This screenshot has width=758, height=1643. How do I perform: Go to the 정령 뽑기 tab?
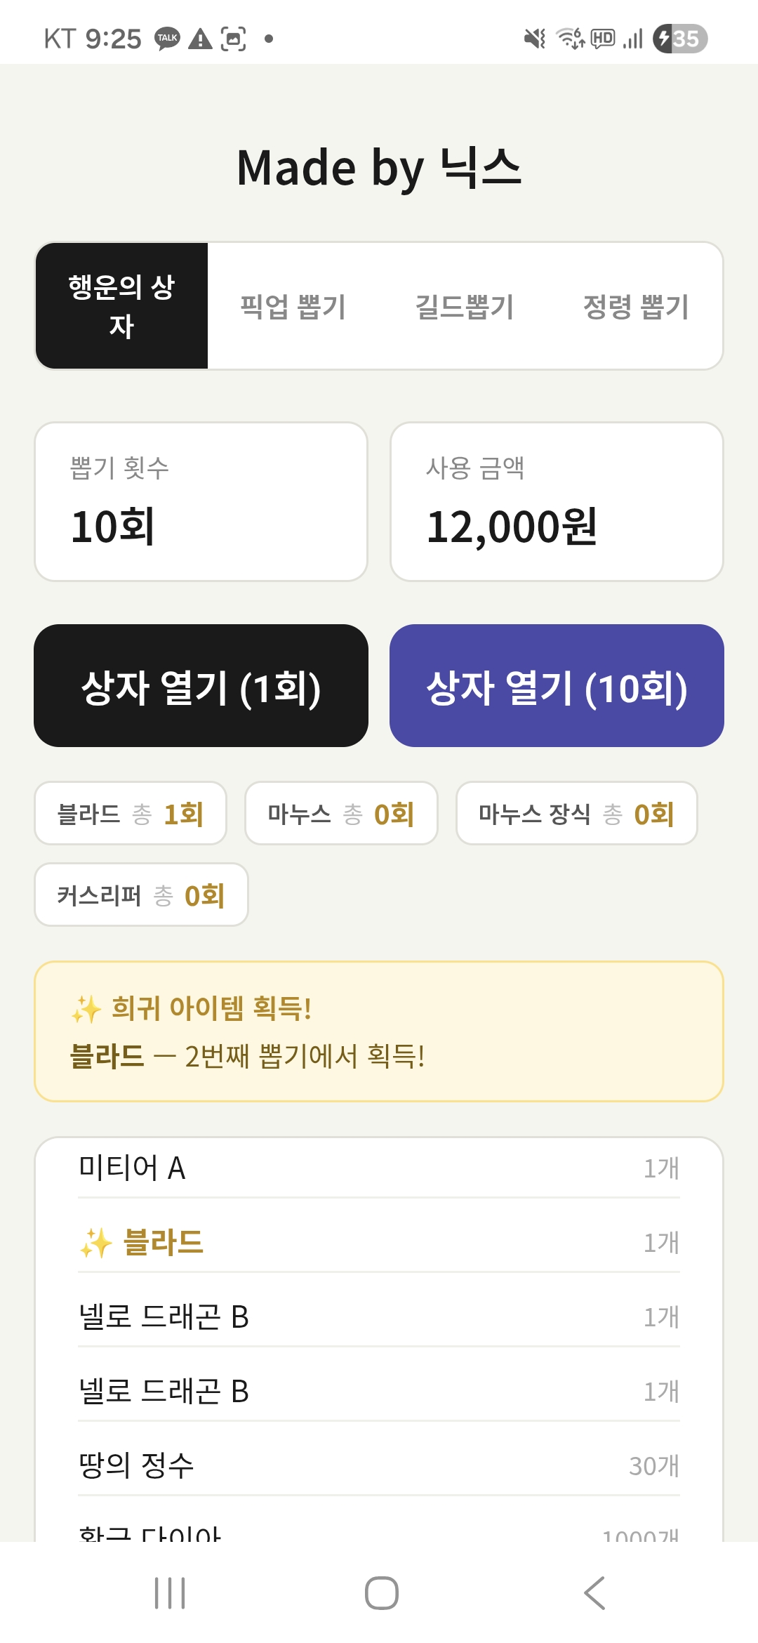(x=636, y=307)
